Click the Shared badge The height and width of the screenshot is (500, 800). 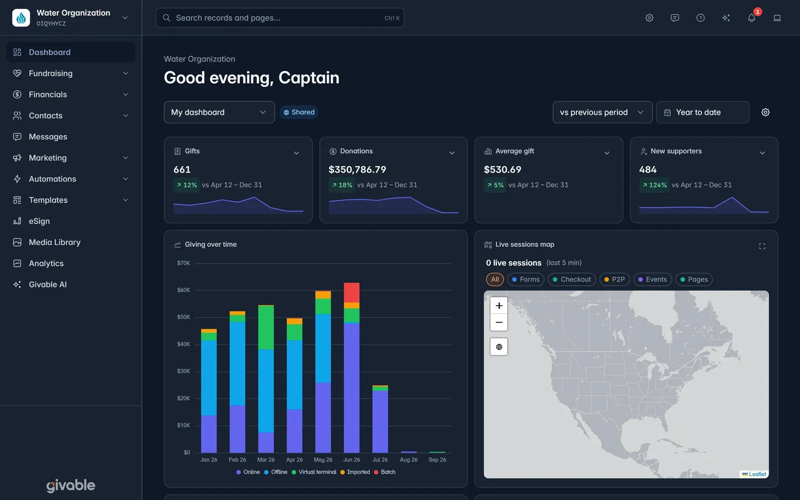(299, 112)
